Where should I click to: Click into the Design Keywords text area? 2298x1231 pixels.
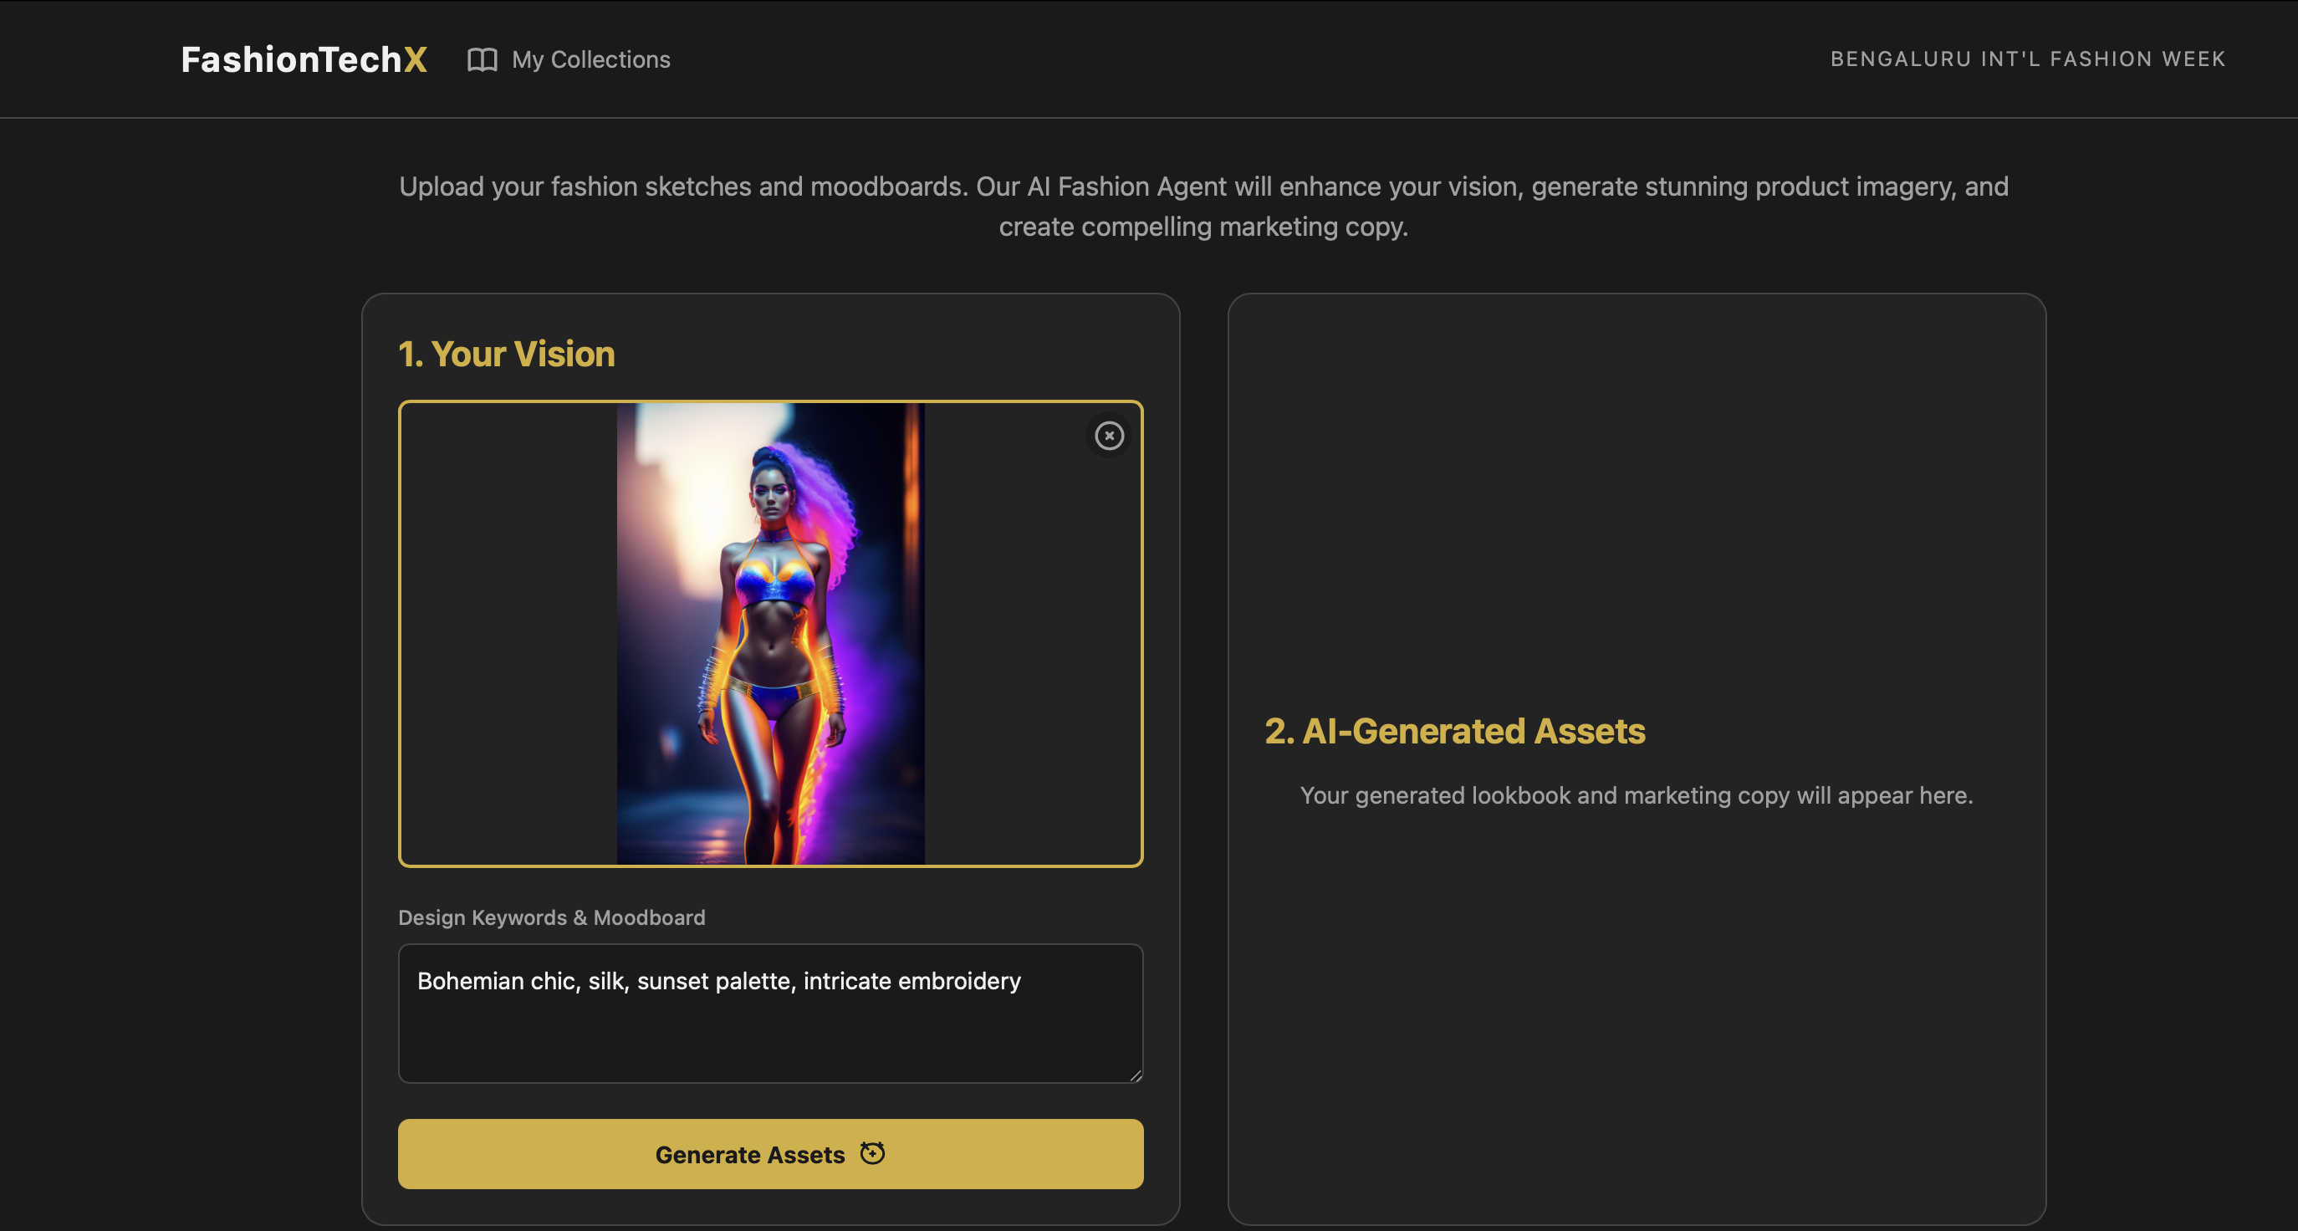(771, 1034)
